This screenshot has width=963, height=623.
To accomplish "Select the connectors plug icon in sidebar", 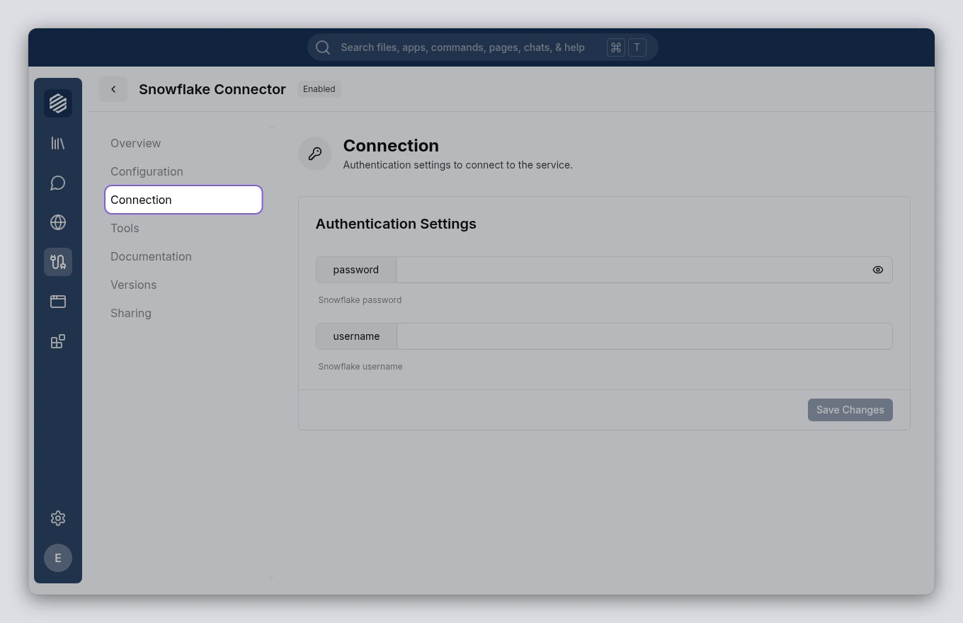I will [58, 262].
